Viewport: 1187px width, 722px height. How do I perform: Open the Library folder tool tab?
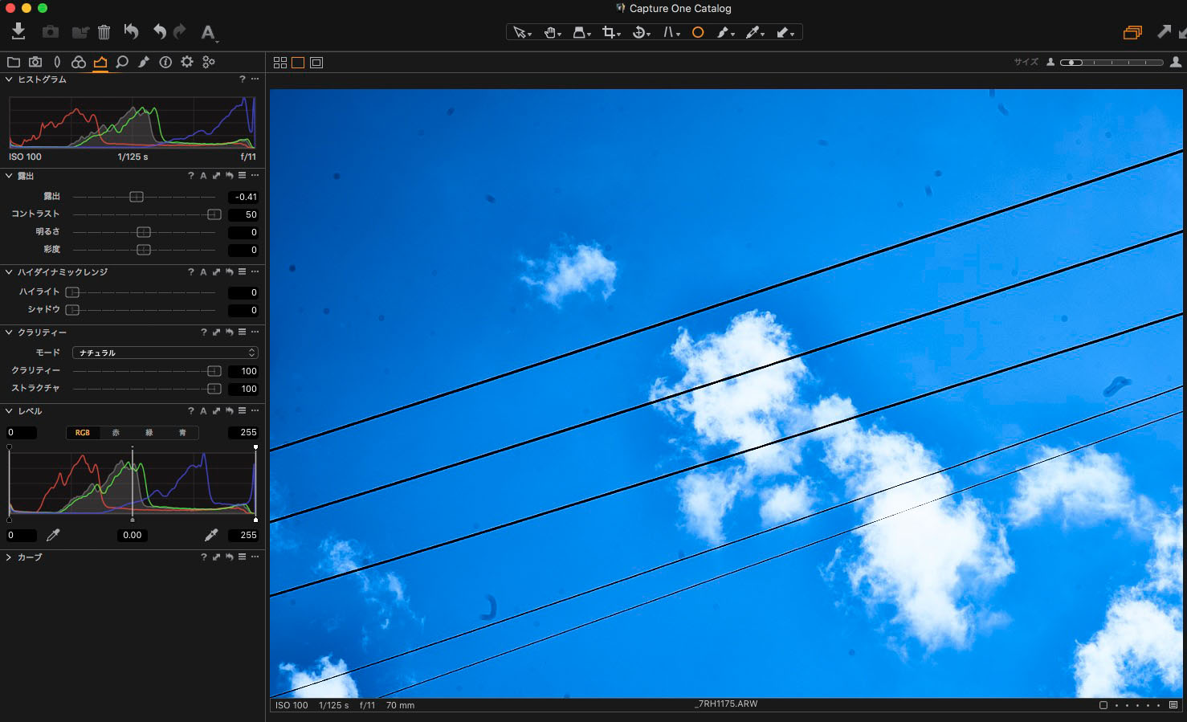coord(14,62)
